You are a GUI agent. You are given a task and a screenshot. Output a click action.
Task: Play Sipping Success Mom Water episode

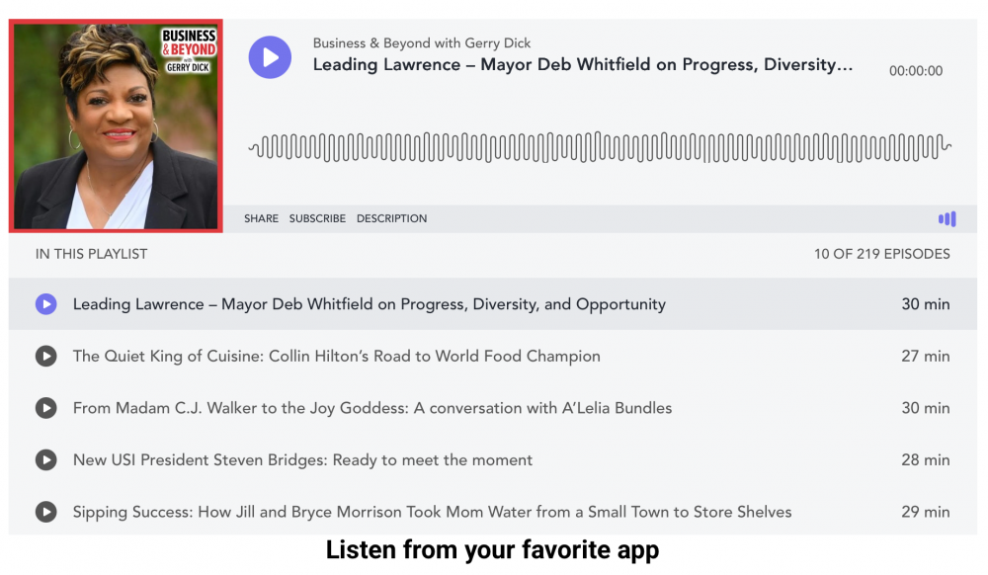[46, 512]
